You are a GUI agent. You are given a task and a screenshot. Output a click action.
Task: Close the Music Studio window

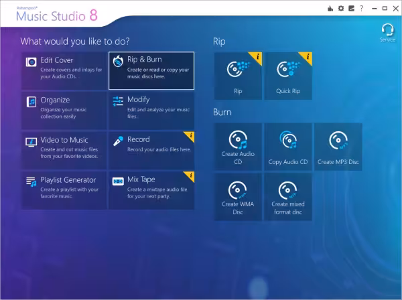point(395,9)
